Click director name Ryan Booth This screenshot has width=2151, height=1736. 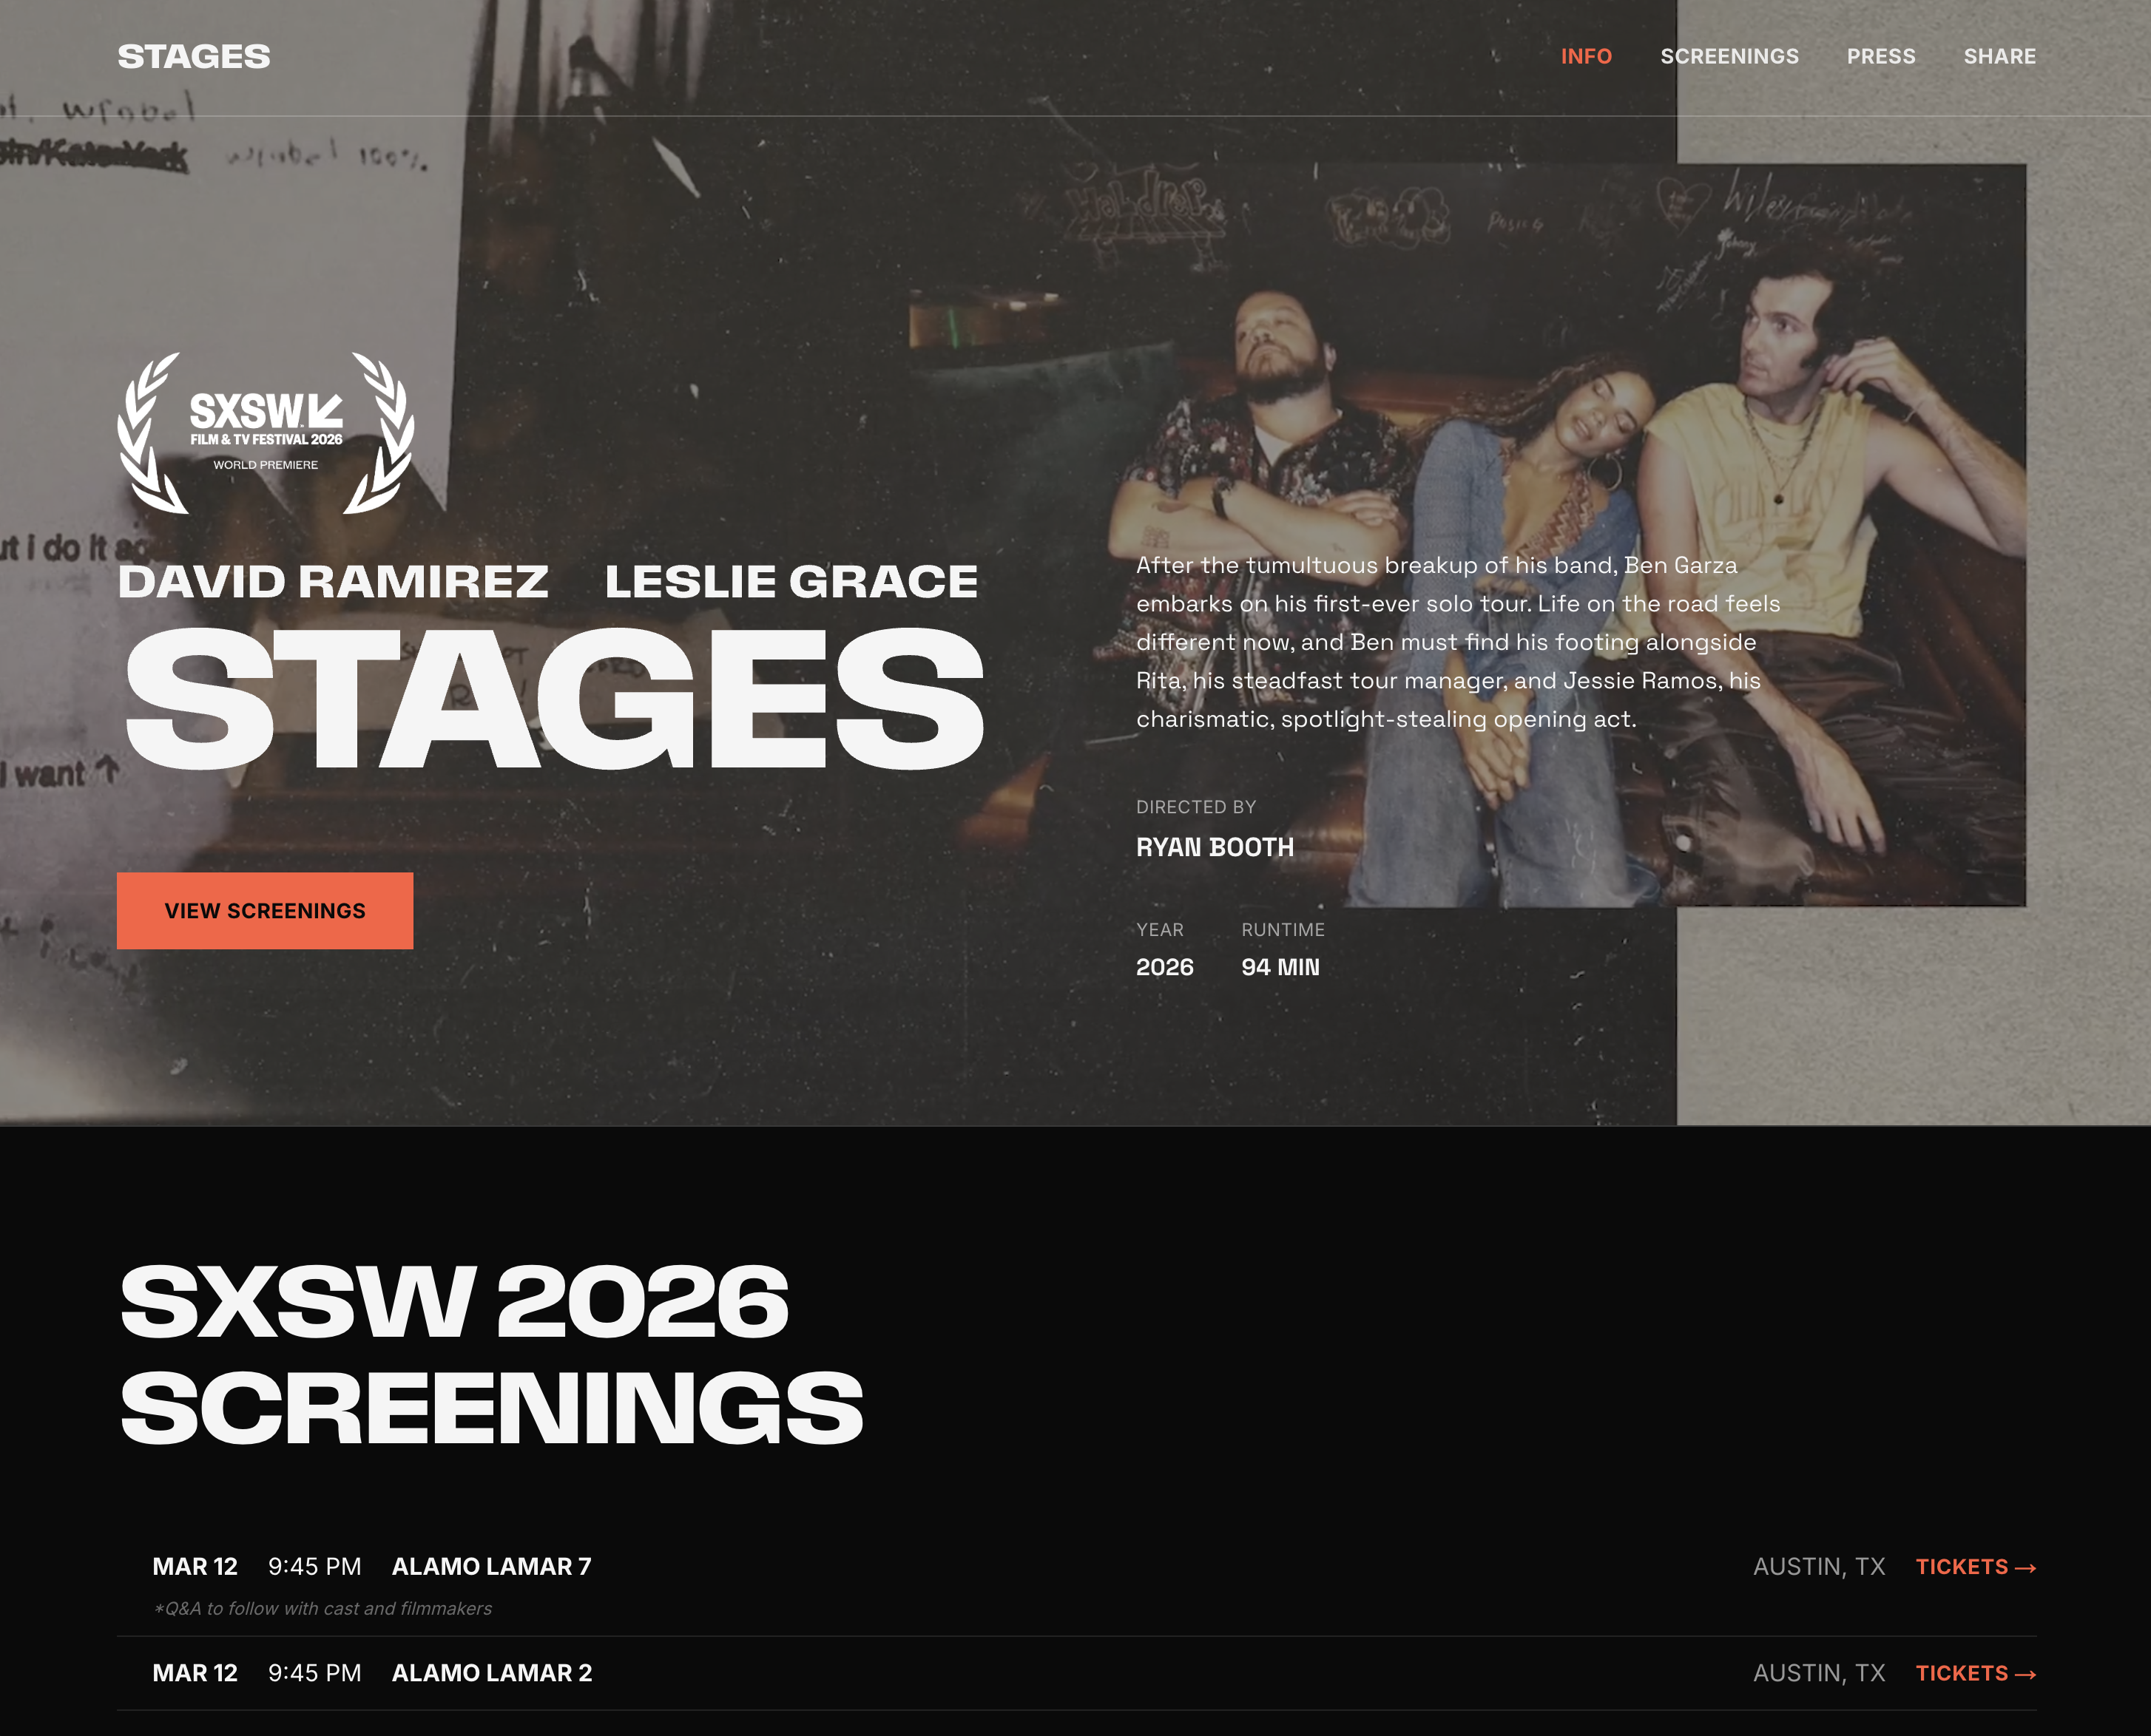[x=1215, y=847]
